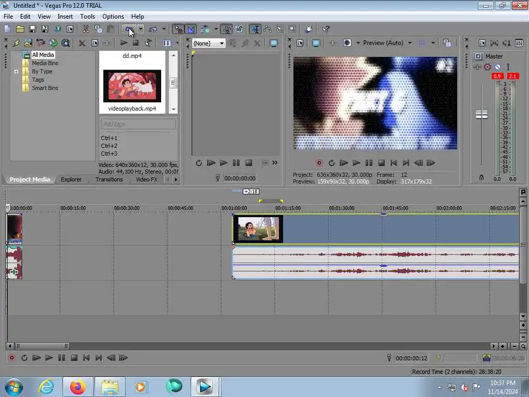Open the Redo history dropdown arrow
The width and height of the screenshot is (529, 397).
[x=164, y=29]
